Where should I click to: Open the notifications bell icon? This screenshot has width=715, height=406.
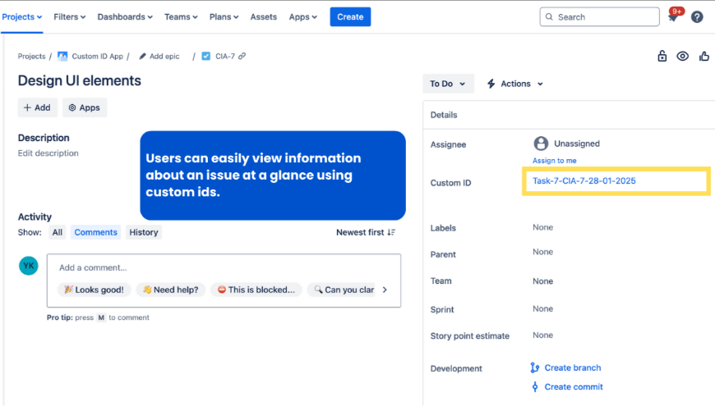point(673,17)
